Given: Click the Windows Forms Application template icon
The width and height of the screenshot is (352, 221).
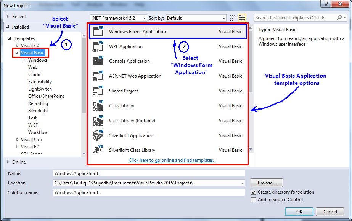Looking at the screenshot, I should coord(98,31).
